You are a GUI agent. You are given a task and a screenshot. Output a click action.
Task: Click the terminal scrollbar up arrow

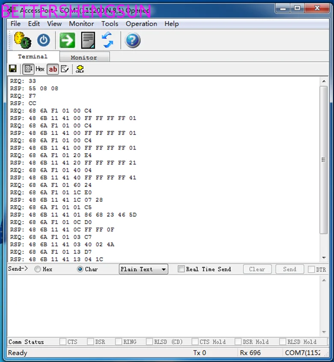click(324, 81)
